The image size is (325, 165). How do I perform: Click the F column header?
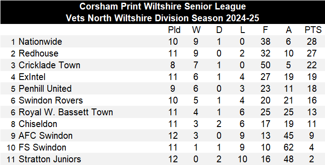tap(265, 30)
